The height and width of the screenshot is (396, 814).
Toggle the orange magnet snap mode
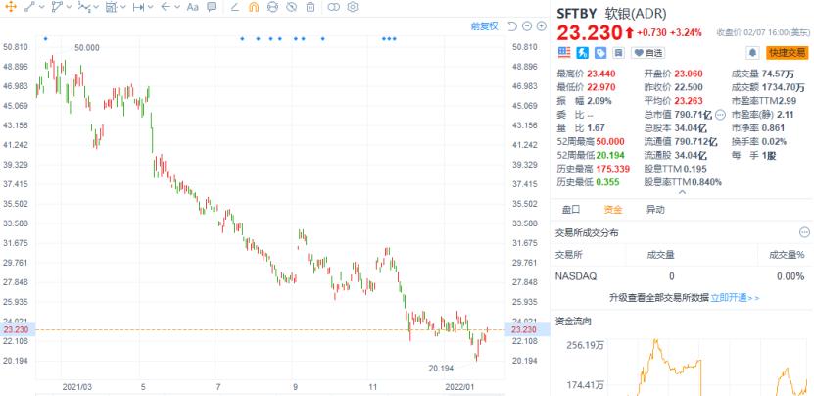coord(254,7)
